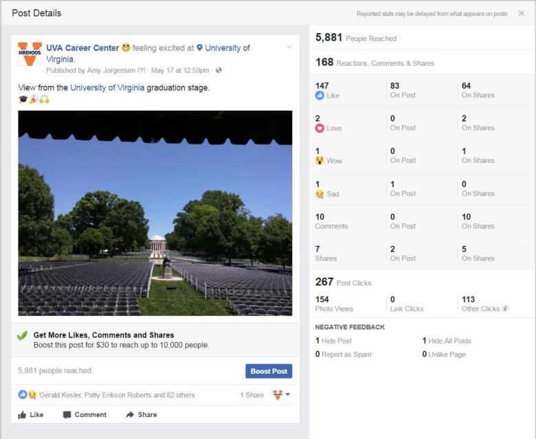Click the 0 Report as Spam entry
Screen dimensions: 536x439
343,354
